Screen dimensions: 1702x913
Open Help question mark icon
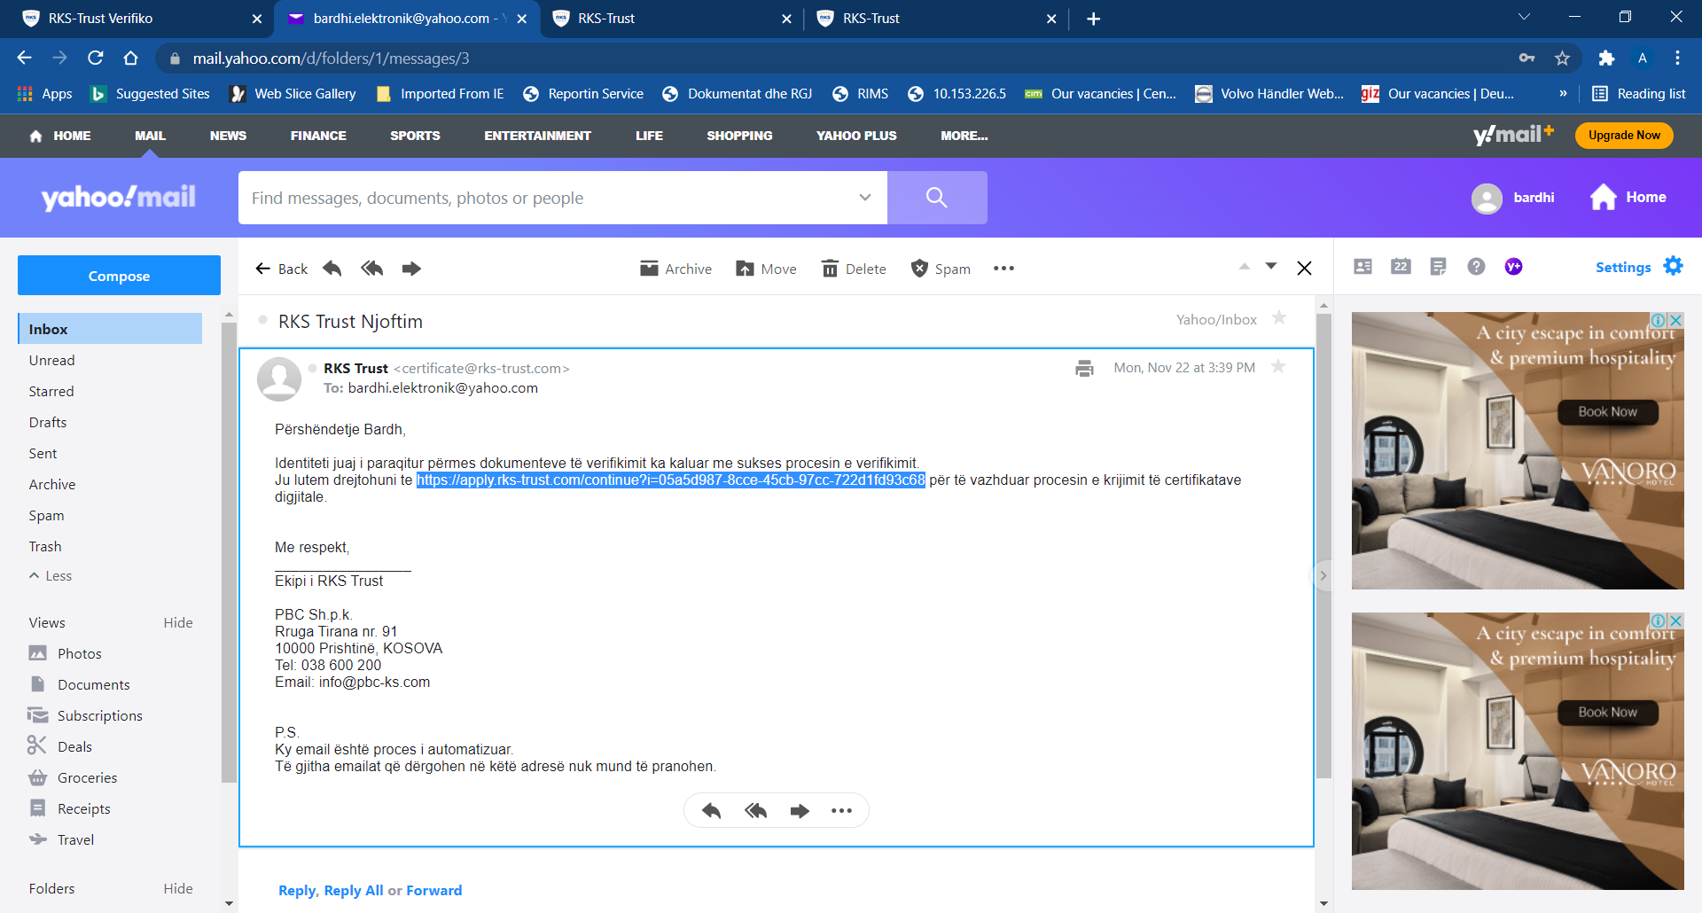pos(1476,267)
